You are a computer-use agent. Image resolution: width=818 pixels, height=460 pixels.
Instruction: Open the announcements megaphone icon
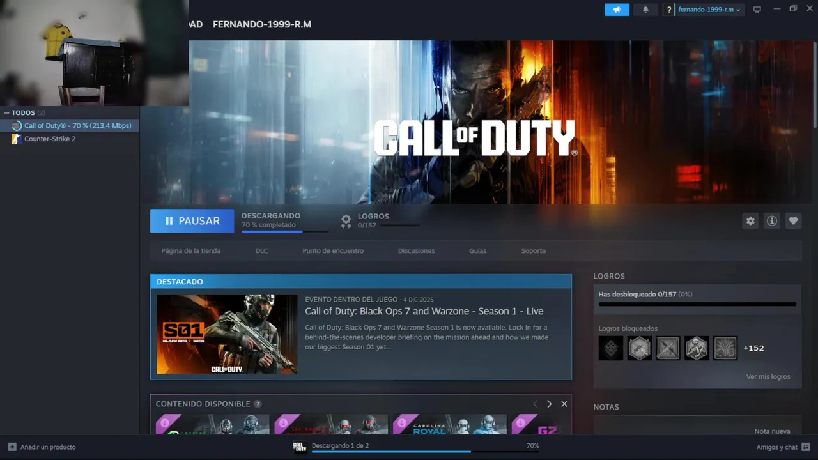pos(617,10)
